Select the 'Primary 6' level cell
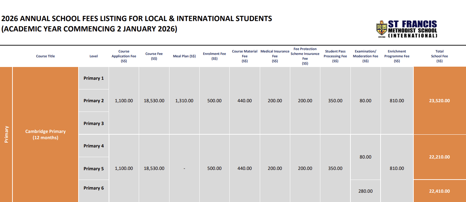 point(93,188)
